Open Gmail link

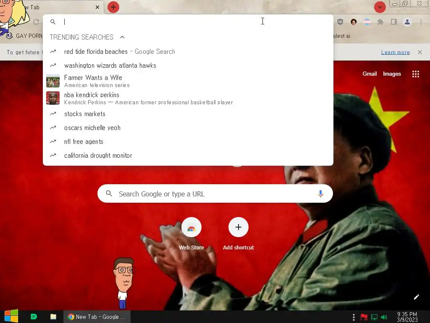click(370, 74)
